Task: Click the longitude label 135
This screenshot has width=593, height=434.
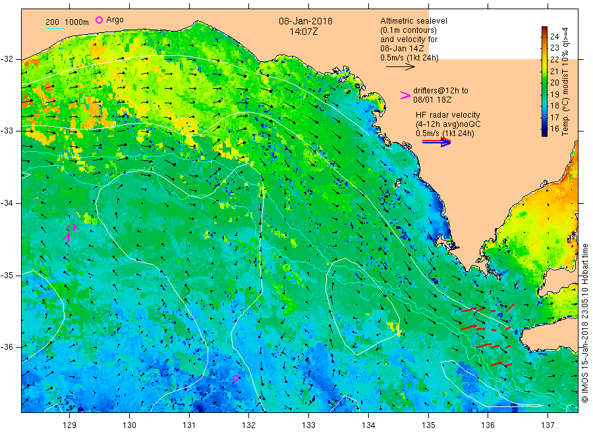Action: point(428,425)
